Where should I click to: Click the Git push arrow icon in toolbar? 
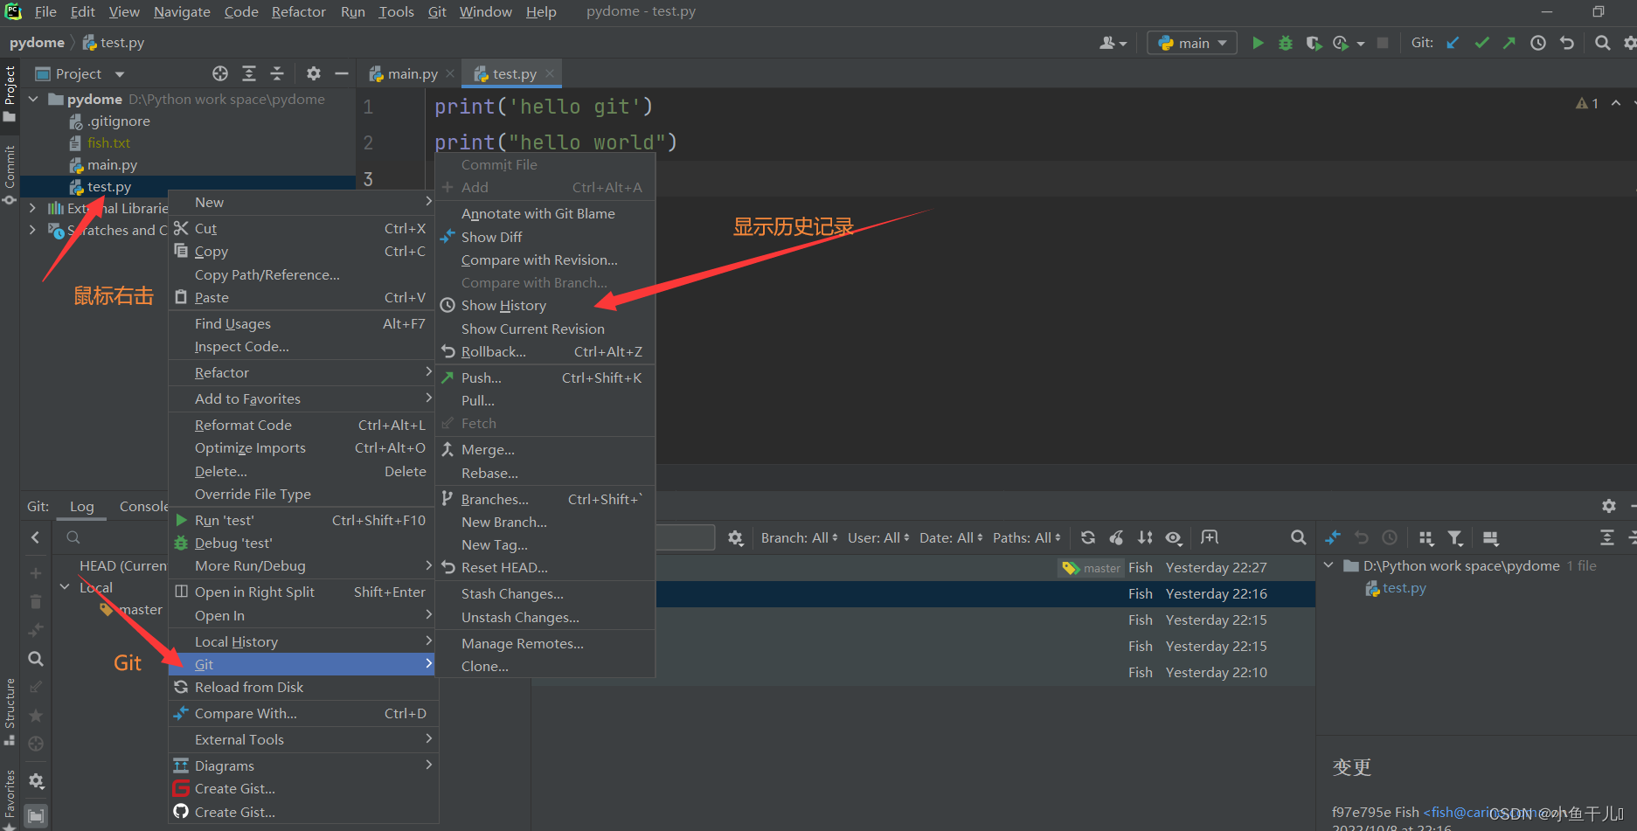[1509, 43]
